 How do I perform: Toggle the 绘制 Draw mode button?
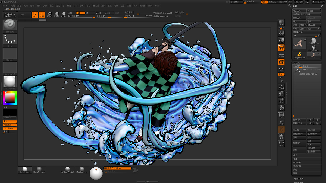[x=42, y=15]
